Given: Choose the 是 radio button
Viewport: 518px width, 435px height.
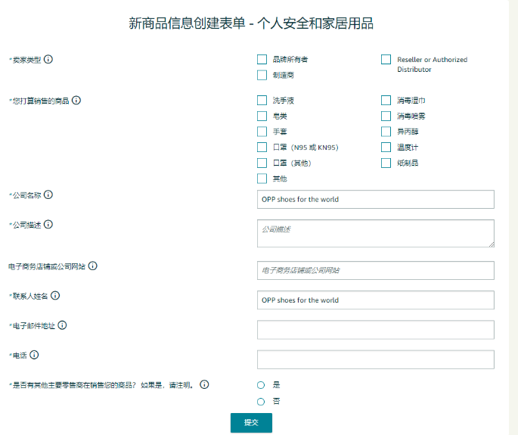Looking at the screenshot, I should [261, 385].
